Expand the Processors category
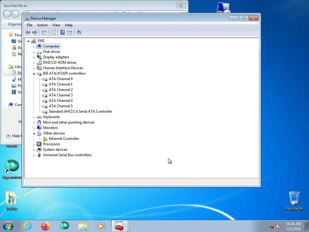309x232 pixels. tap(34, 144)
